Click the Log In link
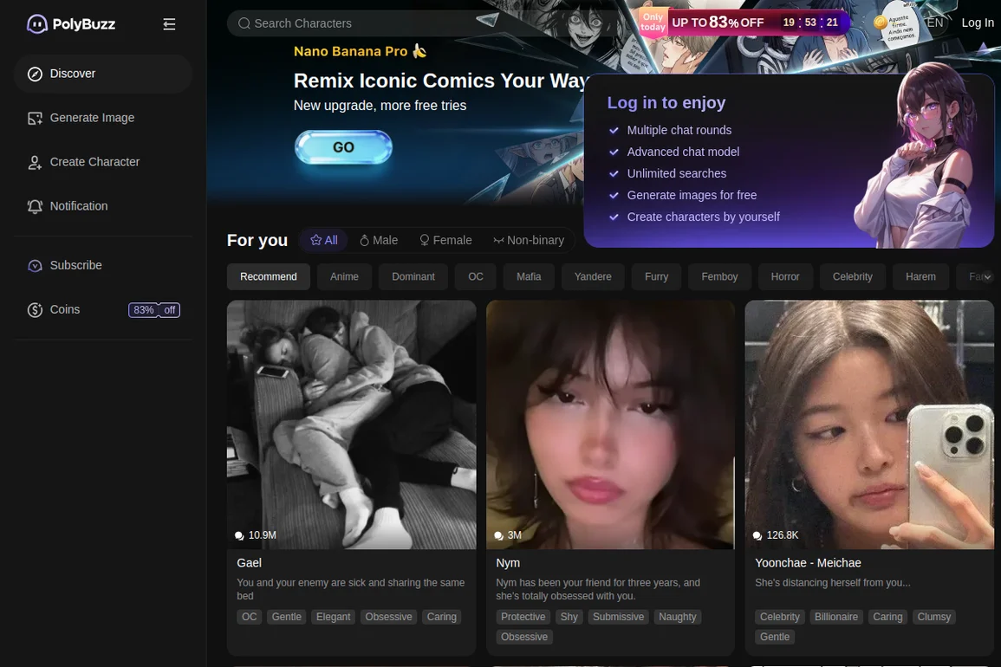1001x667 pixels. tap(978, 23)
